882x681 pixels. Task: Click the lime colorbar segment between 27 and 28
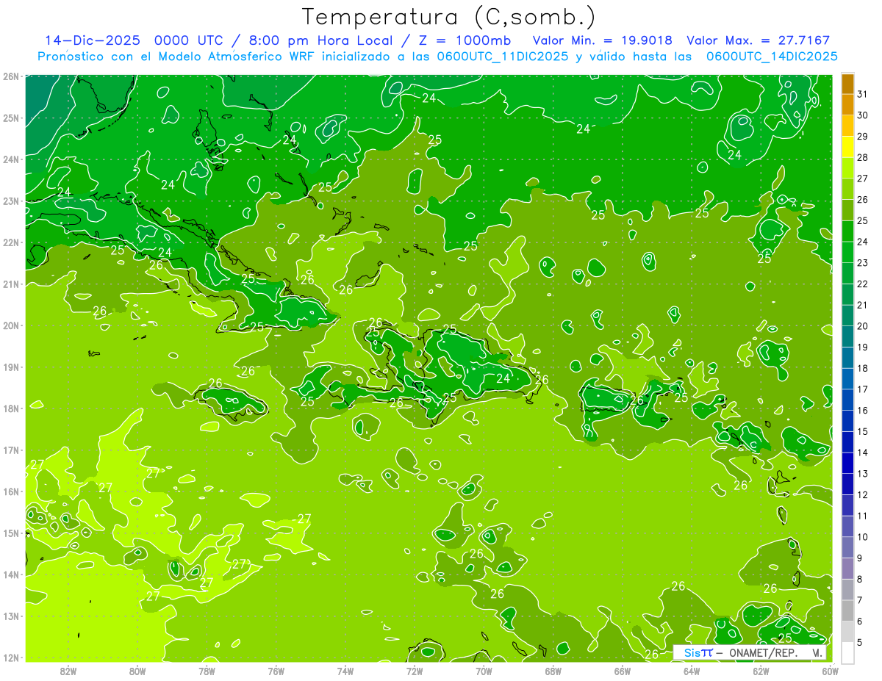[x=847, y=168]
